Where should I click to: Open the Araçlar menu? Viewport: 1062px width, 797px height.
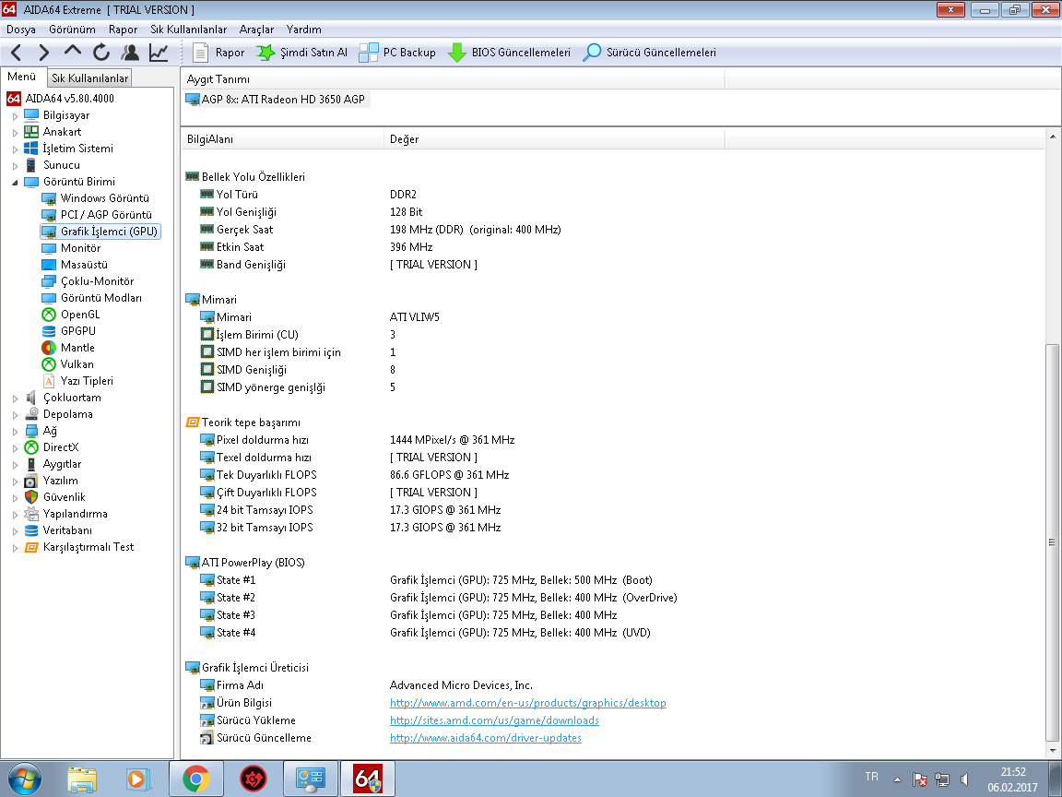click(x=256, y=30)
